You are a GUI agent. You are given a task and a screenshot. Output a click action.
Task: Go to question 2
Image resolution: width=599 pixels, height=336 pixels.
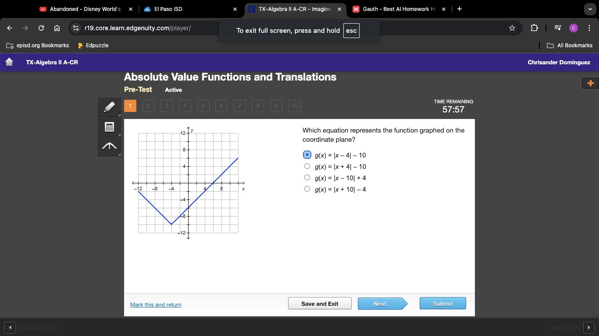(149, 106)
